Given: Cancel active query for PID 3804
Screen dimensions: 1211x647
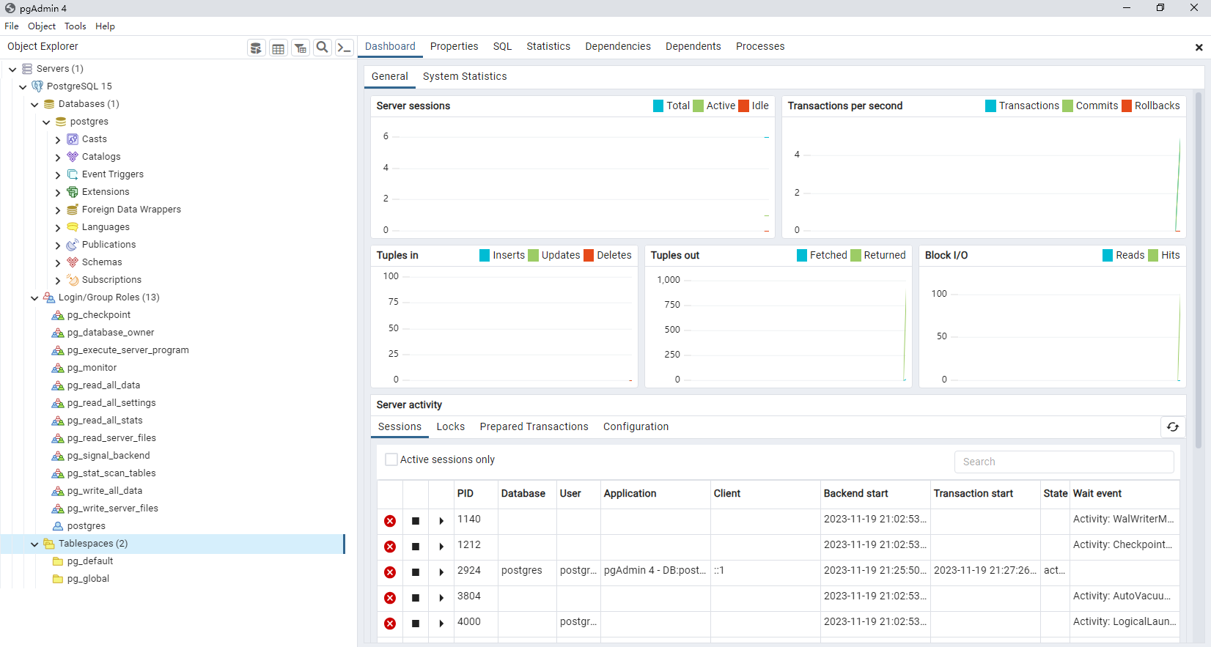Looking at the screenshot, I should 416,598.
